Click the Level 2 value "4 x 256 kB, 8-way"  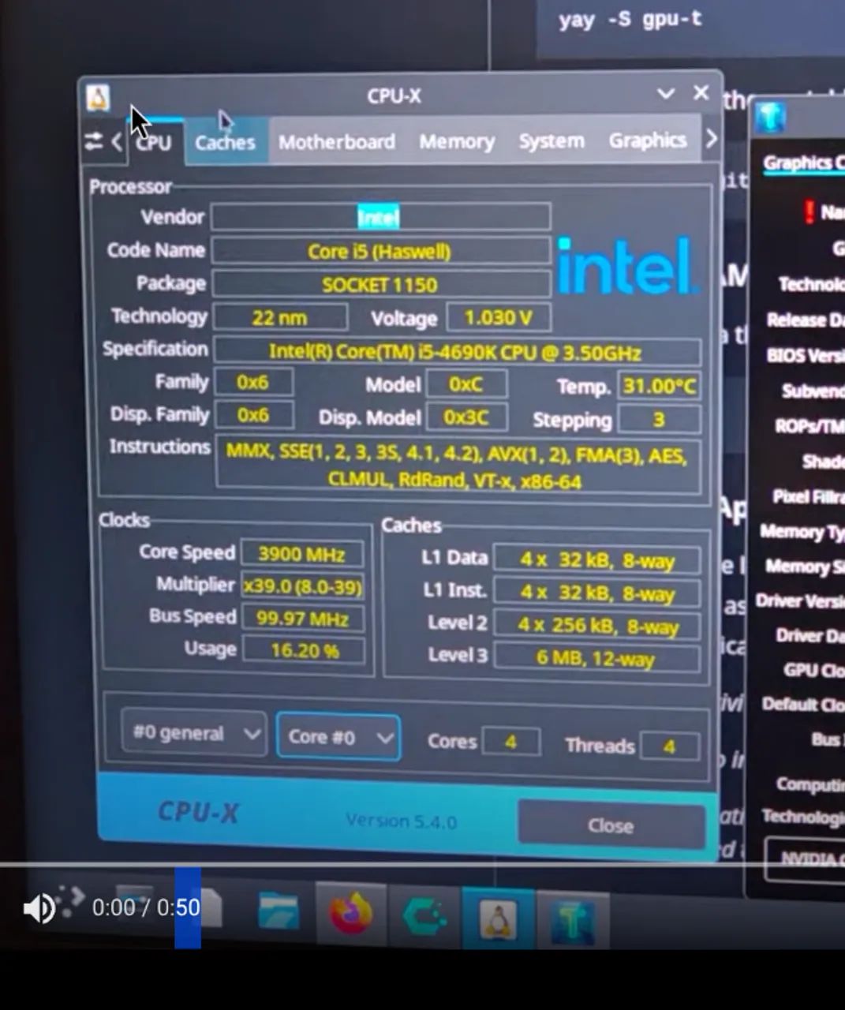[596, 626]
